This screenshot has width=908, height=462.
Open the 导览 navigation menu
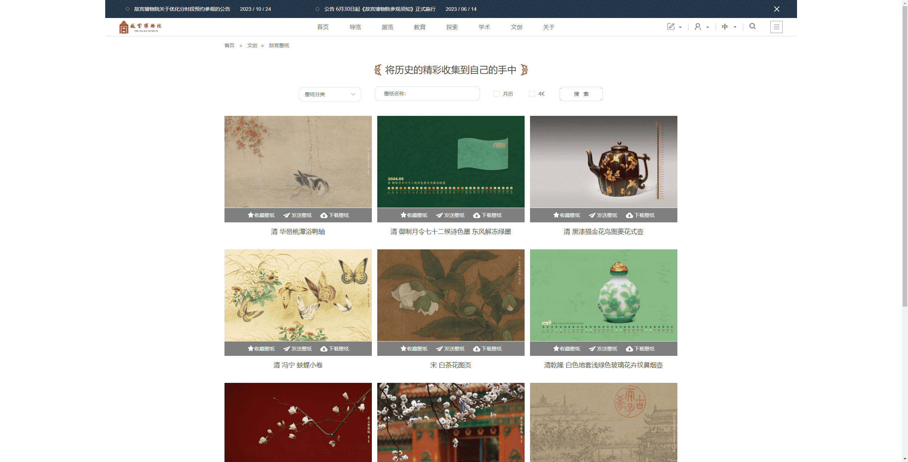coord(355,27)
